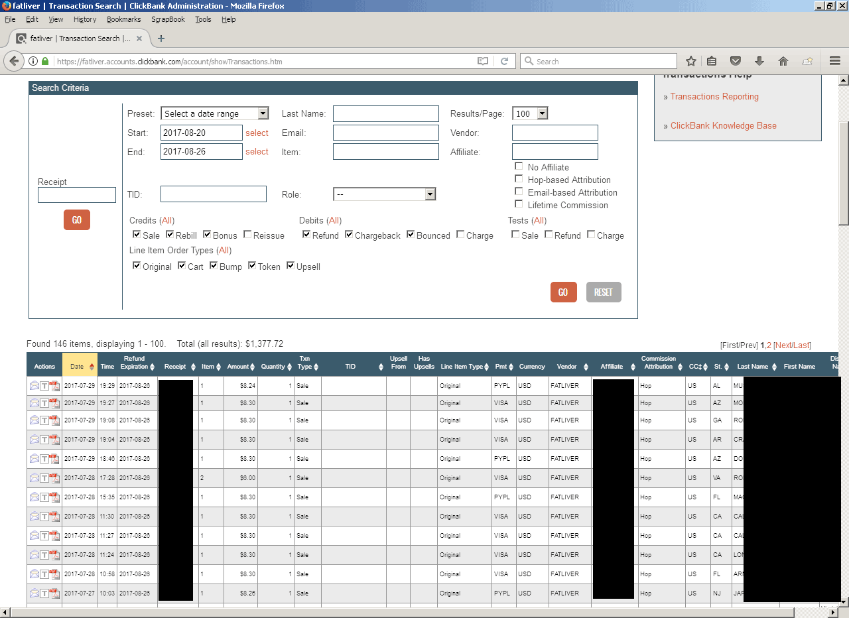Expand the Results/Page dropdown
This screenshot has width=849, height=618.
530,113
